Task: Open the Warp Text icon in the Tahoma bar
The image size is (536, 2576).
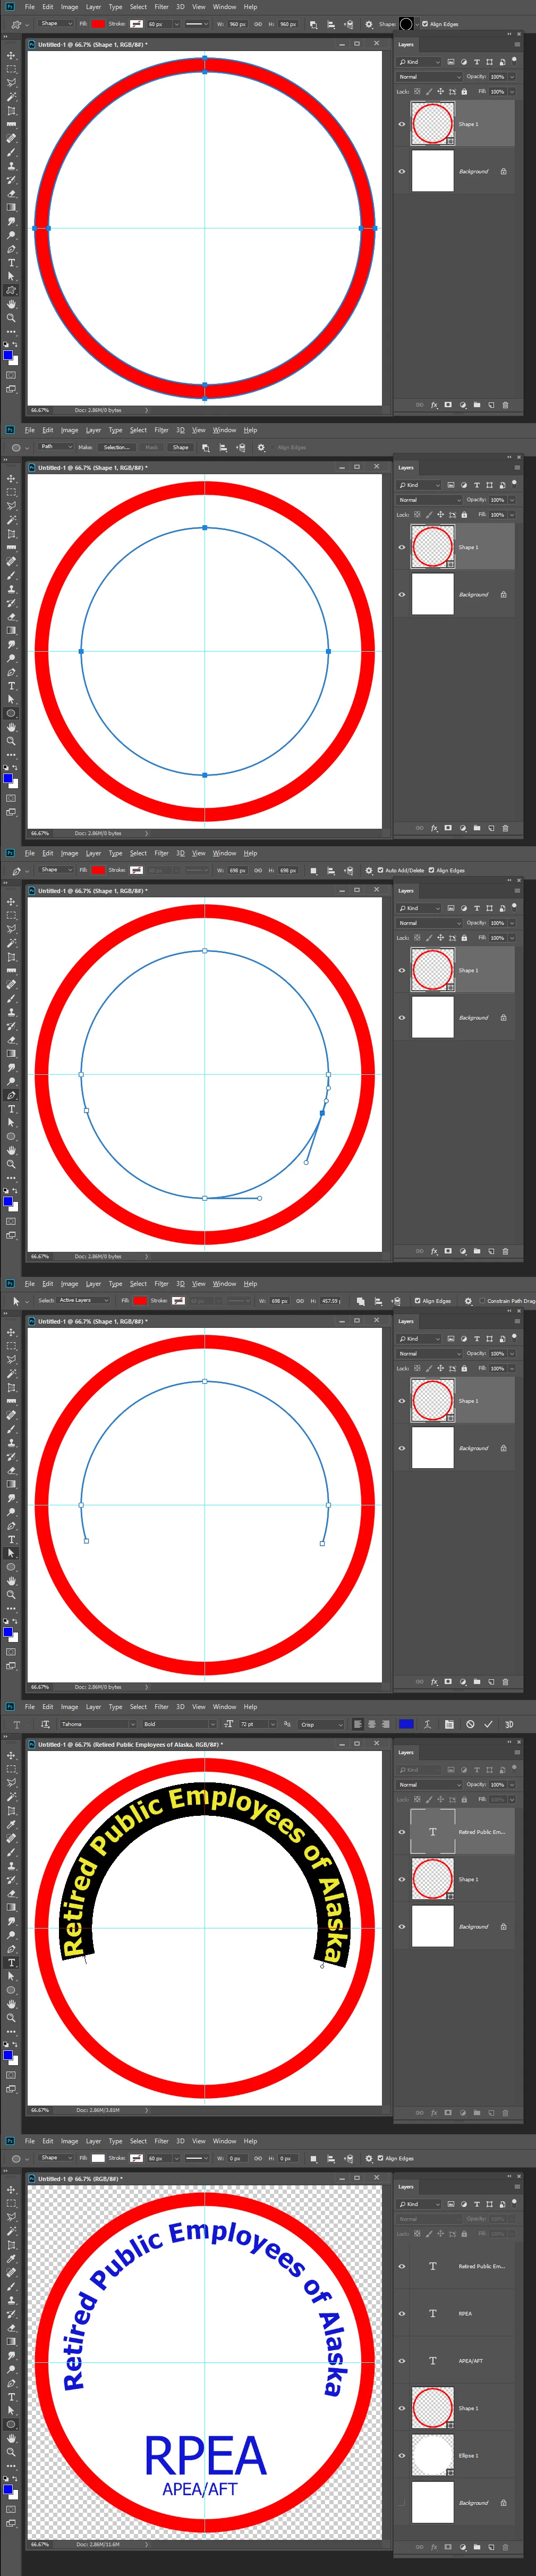Action: tap(427, 1724)
